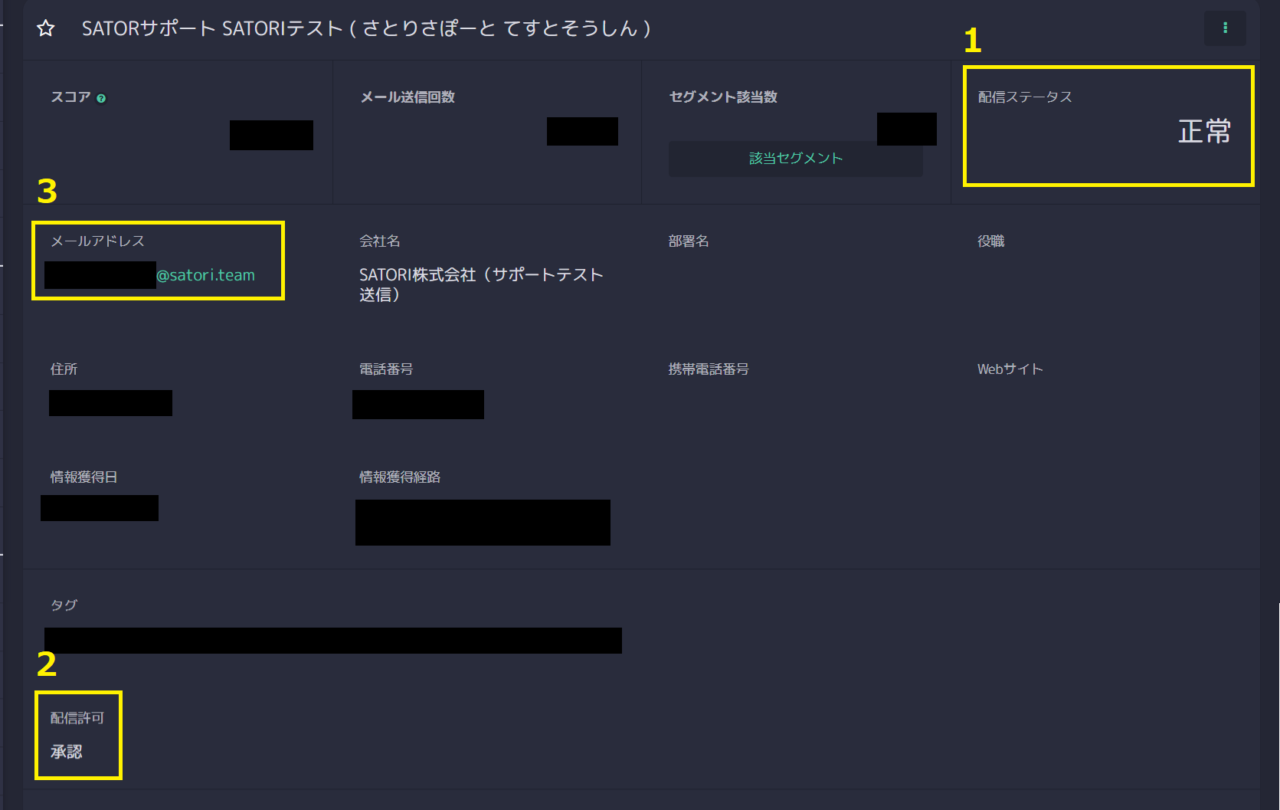Click the セグメント該当数 label
The height and width of the screenshot is (810, 1280).
pyautogui.click(x=723, y=97)
